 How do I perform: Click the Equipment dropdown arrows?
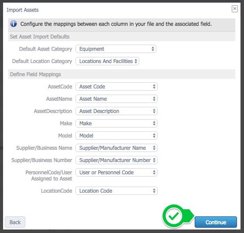tap(153, 49)
